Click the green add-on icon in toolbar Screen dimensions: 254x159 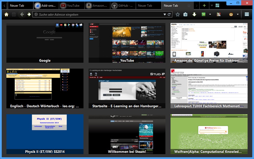point(204,14)
